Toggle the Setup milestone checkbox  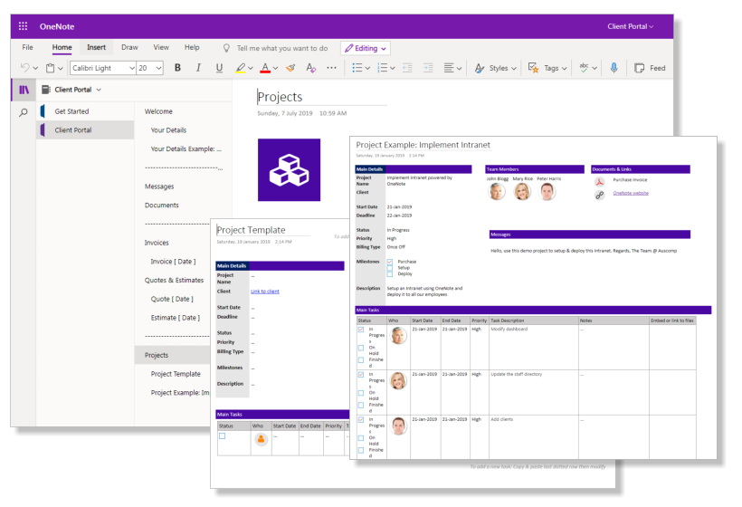[x=390, y=268]
